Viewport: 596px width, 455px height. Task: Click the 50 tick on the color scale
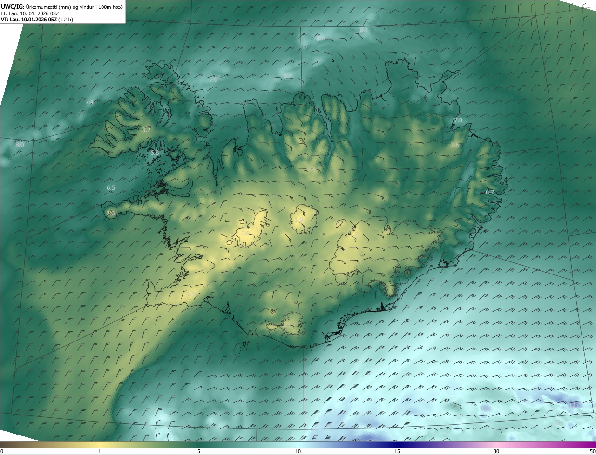(x=592, y=451)
